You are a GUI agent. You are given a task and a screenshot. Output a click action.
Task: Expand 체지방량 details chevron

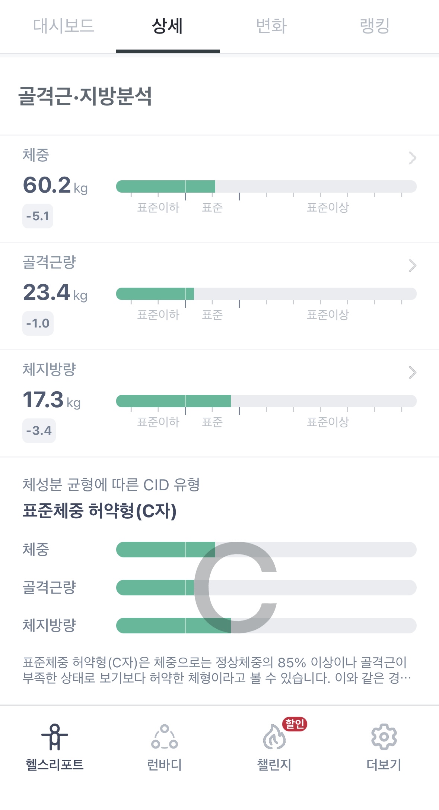click(x=412, y=373)
